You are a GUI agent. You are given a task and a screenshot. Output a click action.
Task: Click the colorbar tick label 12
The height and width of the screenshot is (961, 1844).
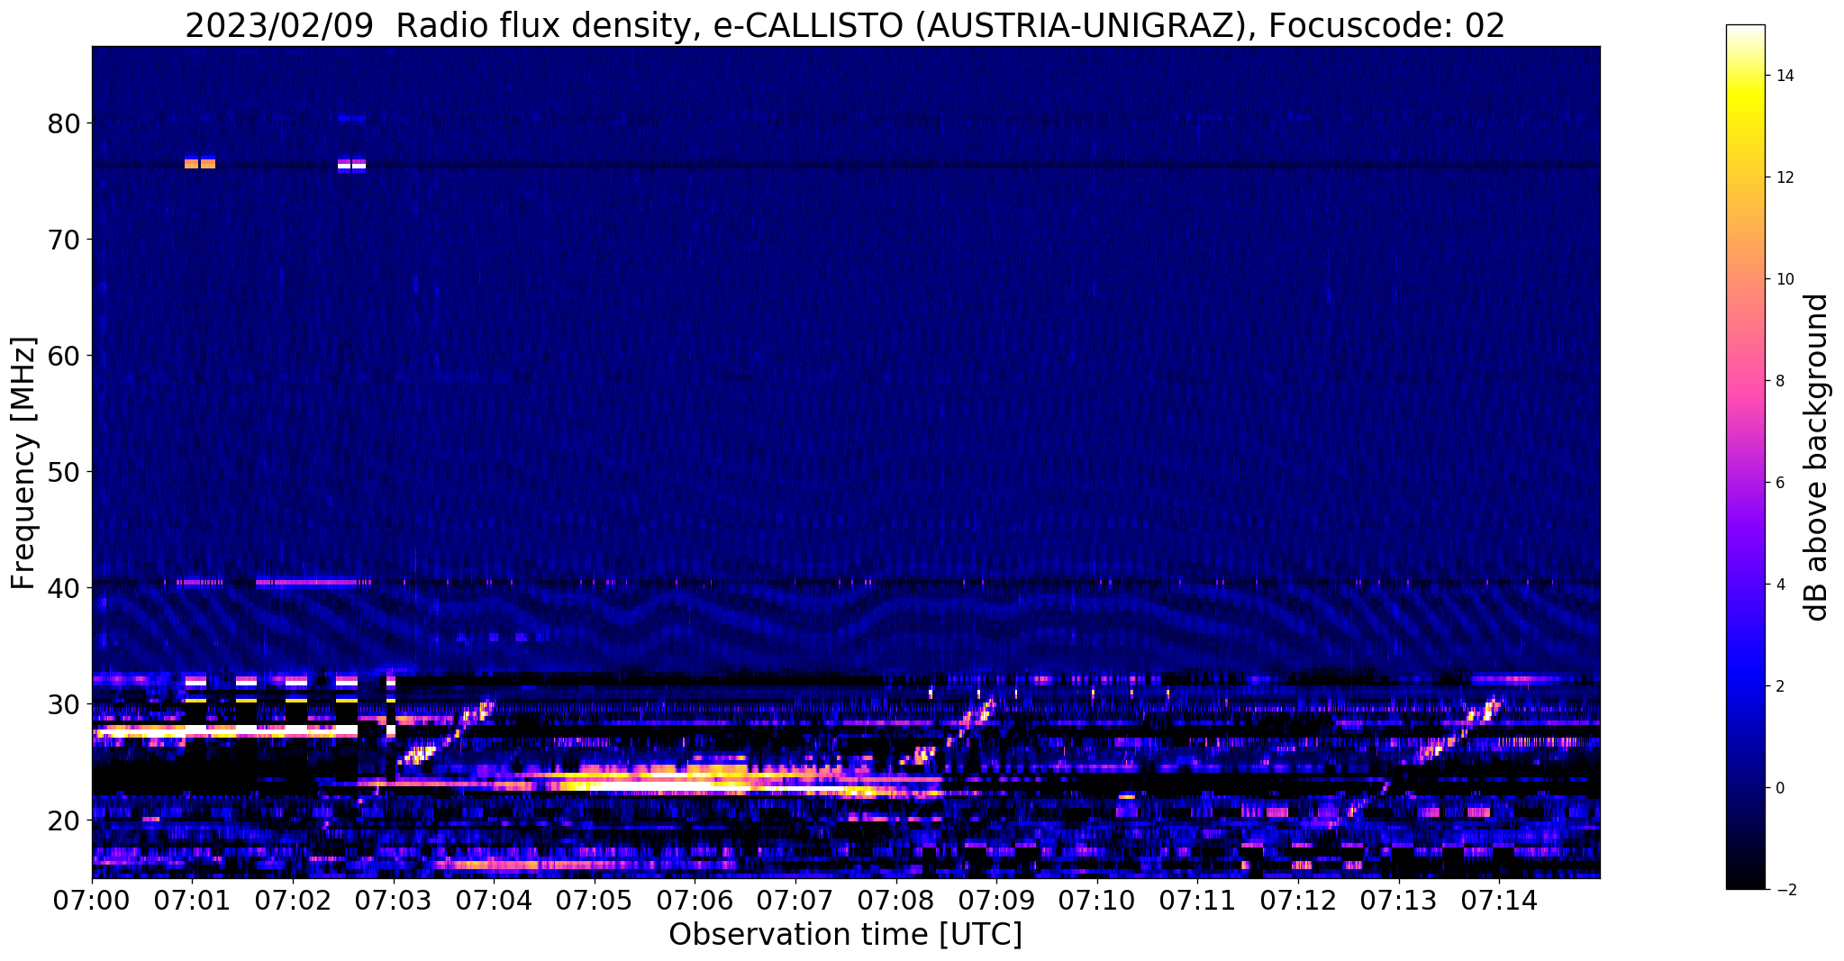(1784, 177)
